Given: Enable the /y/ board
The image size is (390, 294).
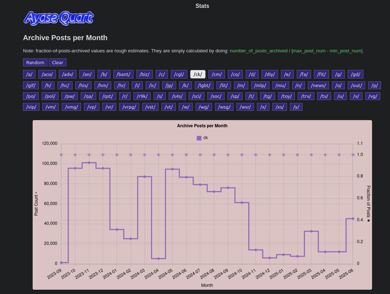Looking at the screenshot, I should click(296, 107).
